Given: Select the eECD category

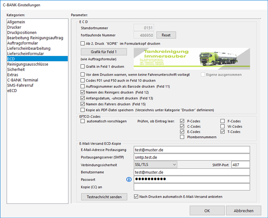Looking at the screenshot, I should coord(13,91).
